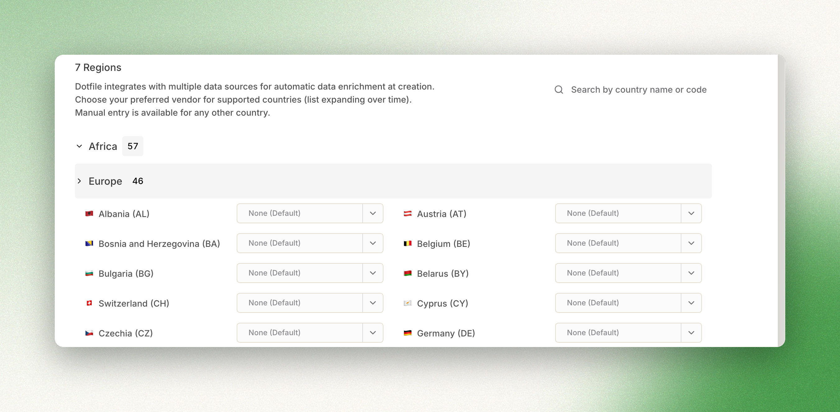Click the Europe region heading
The width and height of the screenshot is (840, 412).
105,181
